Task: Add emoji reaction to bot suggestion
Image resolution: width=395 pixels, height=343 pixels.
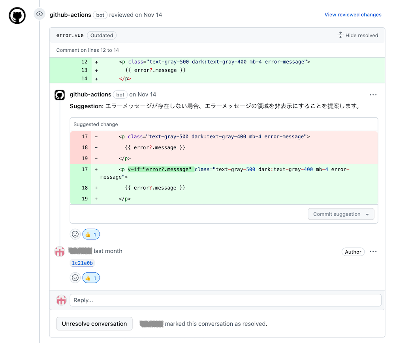Action: [x=75, y=234]
